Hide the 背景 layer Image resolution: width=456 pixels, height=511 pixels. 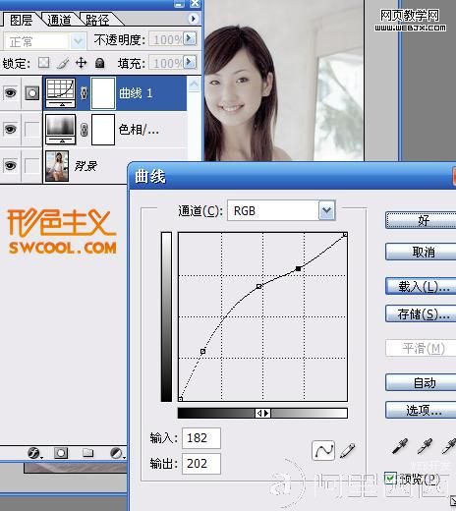(10, 165)
